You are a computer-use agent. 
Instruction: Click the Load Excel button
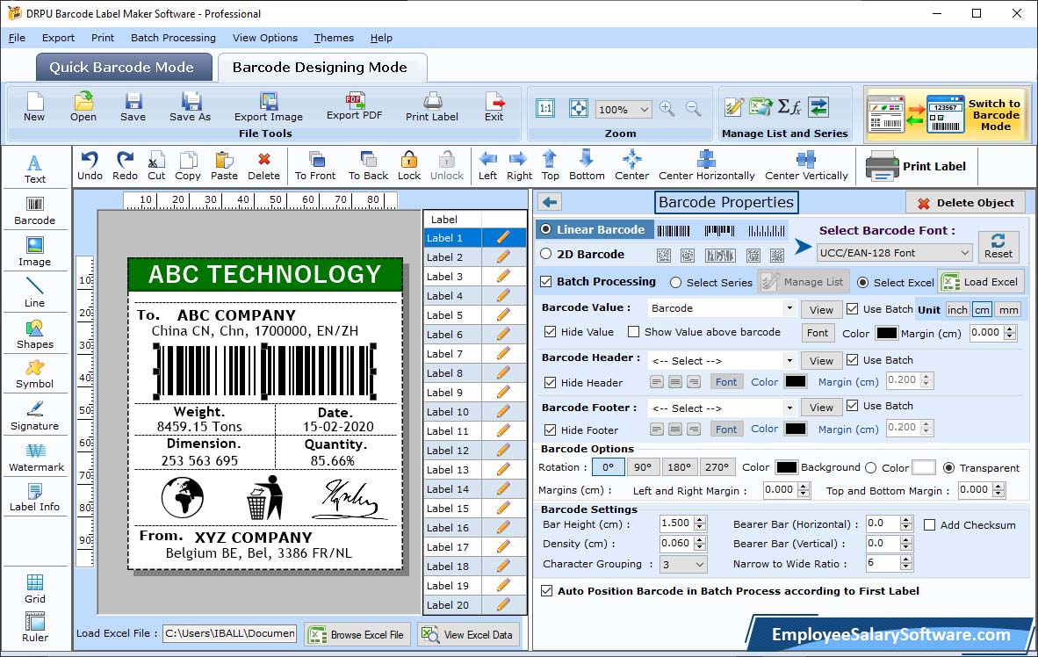[981, 282]
